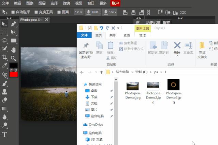This screenshot has height=145, width=218.
Task: Select the Clone Stamp tool
Action: click(4, 92)
